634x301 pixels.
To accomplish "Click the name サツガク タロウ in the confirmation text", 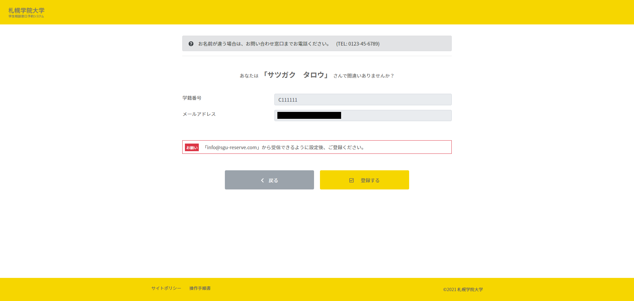I will tap(296, 75).
